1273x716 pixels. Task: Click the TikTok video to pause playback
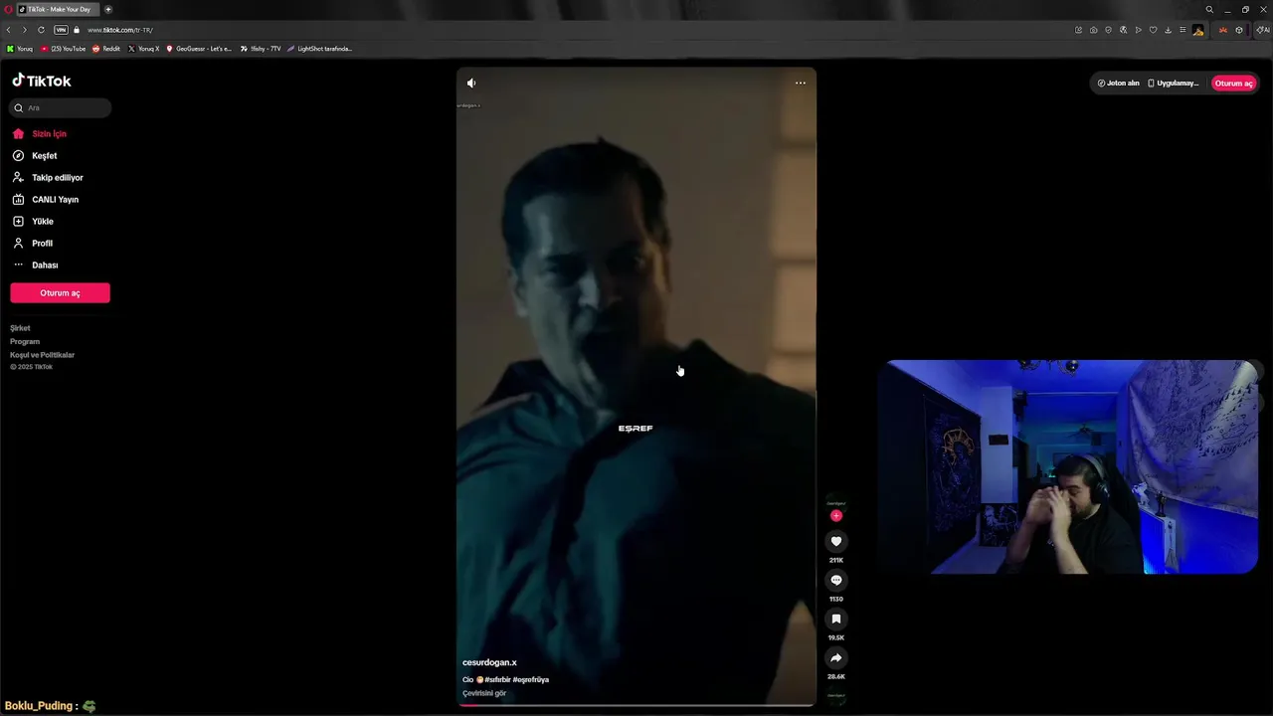[636, 387]
